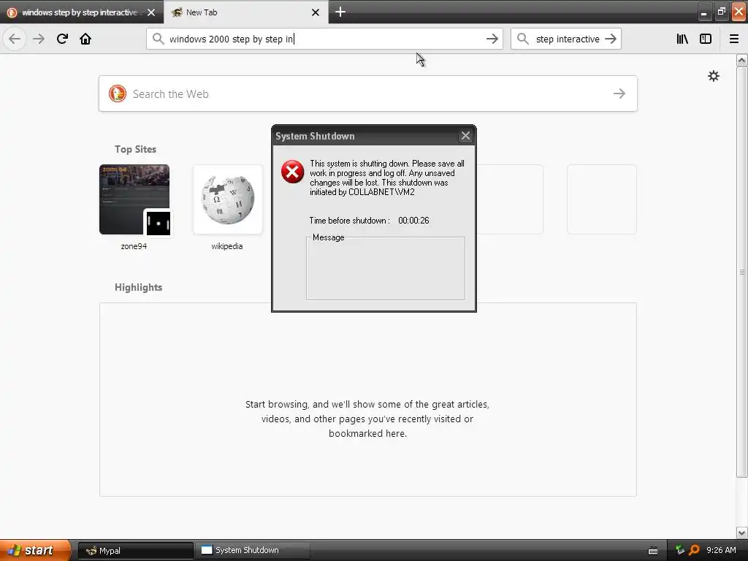Restore down the browser window
The image size is (748, 561).
pyautogui.click(x=721, y=12)
